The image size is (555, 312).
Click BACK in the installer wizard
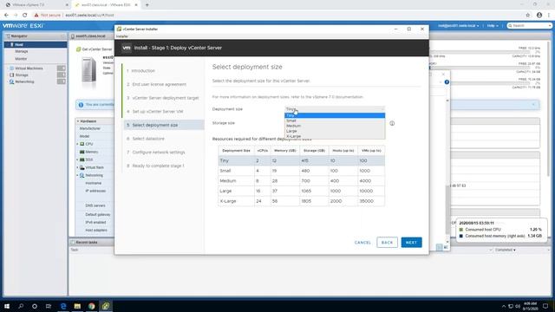[x=387, y=243]
